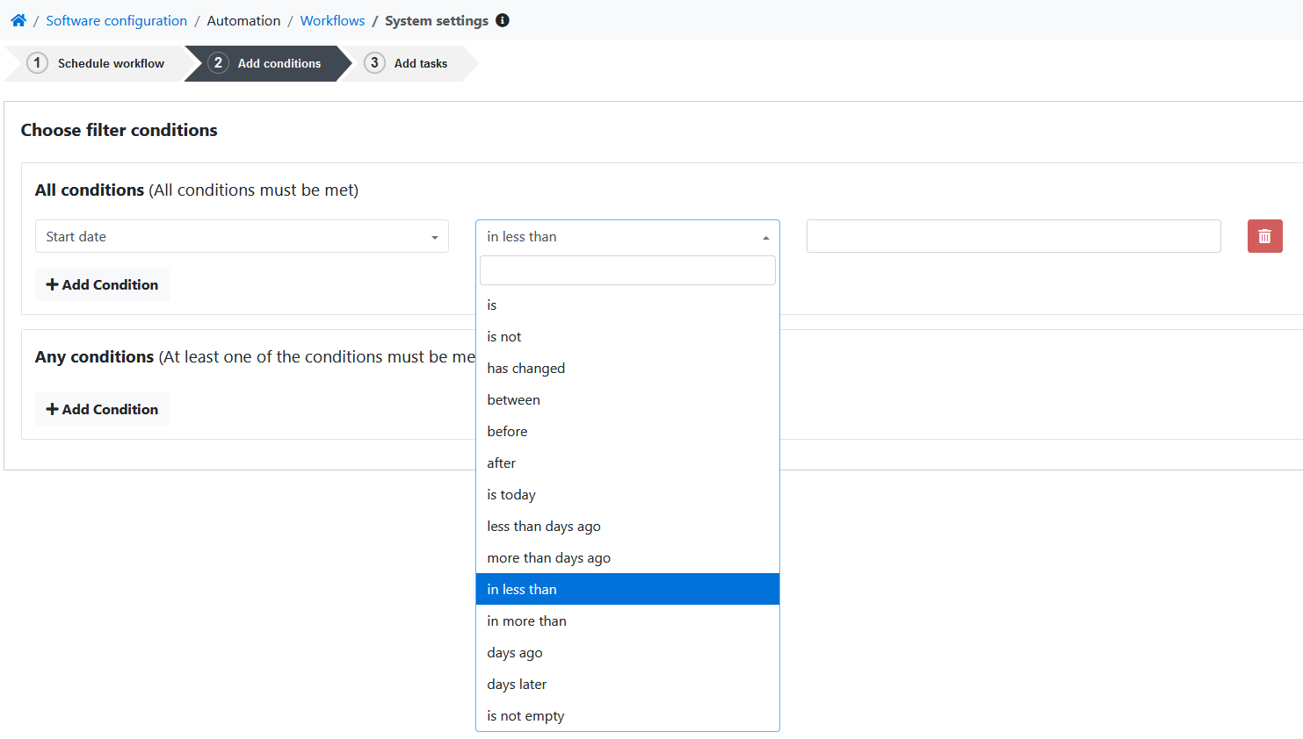Choose the 'is' operator option
1303x739 pixels.
(627, 305)
